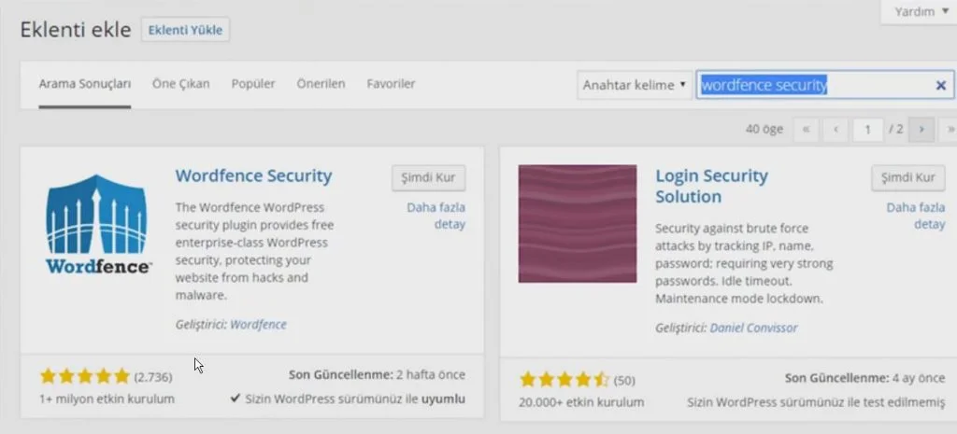Select the Önerilen tab
Screen dimensions: 957x434
click(x=321, y=84)
